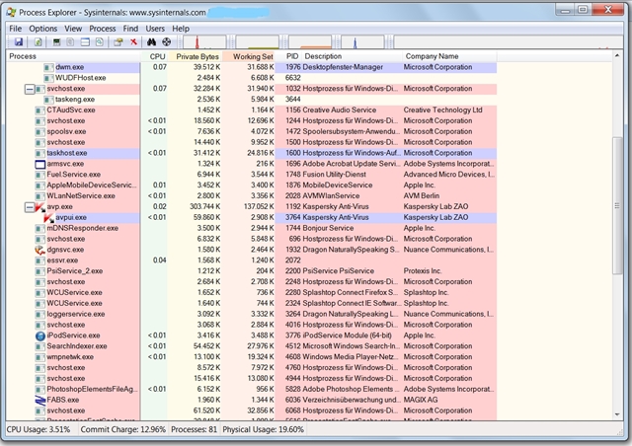Open the Process menu
Viewport: 632px width, 446px height.
103,29
